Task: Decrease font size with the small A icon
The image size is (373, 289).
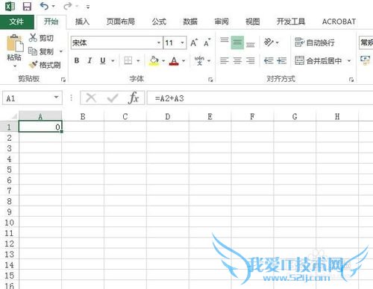Action: coord(207,42)
